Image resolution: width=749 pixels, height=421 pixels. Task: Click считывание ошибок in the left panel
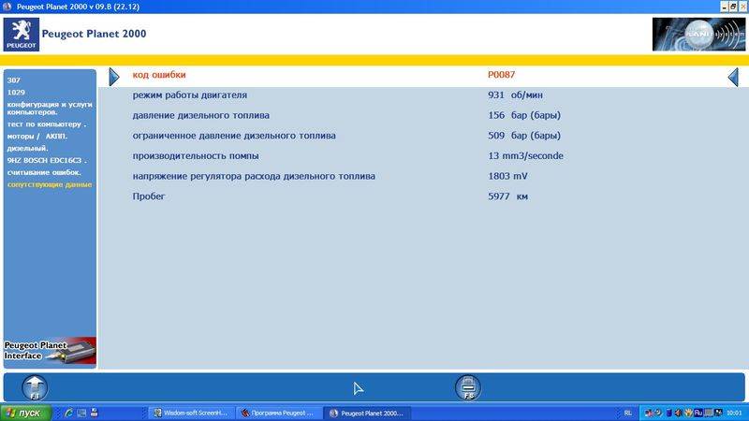pyautogui.click(x=44, y=172)
